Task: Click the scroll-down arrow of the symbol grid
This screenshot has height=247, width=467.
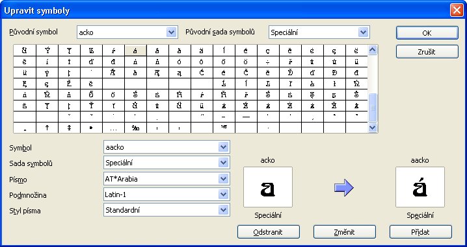Action: click(x=373, y=128)
